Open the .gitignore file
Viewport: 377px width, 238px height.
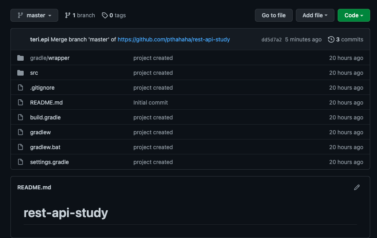point(42,88)
